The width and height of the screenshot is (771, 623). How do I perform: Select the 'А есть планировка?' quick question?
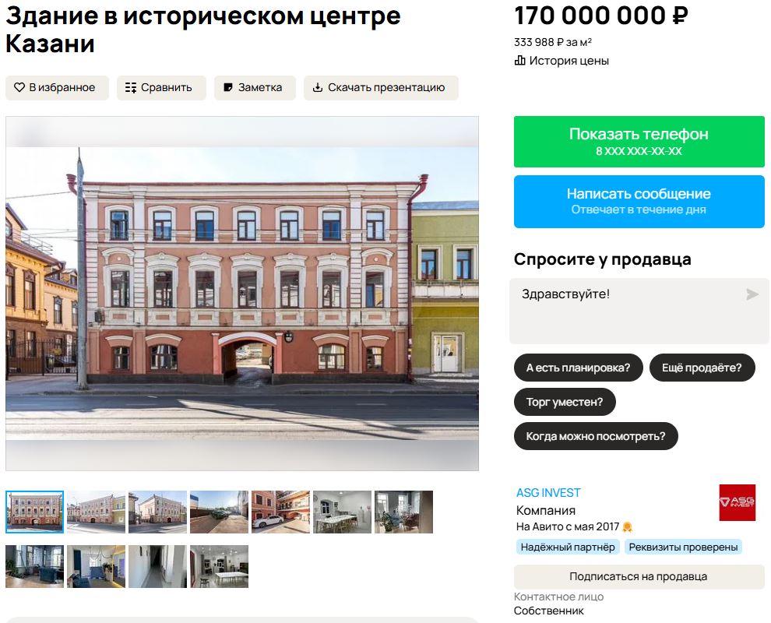click(578, 368)
